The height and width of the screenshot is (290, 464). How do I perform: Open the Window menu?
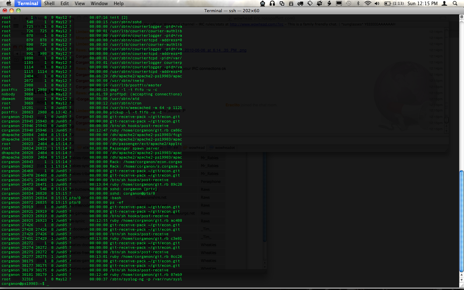(99, 4)
